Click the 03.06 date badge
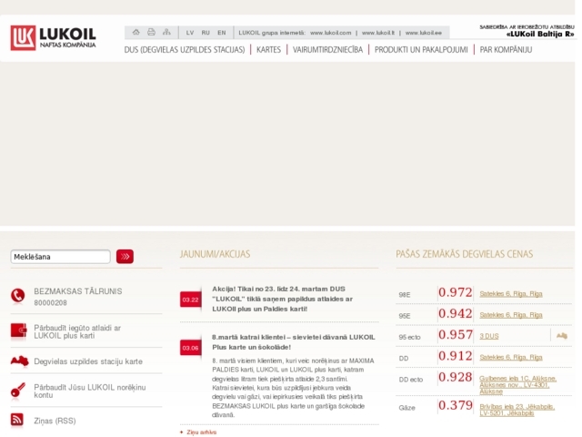Viewport: 582px width, 437px height. click(190, 348)
